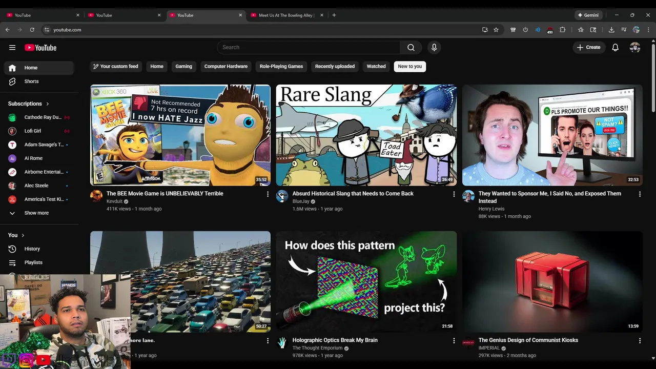This screenshot has width=656, height=369.
Task: Open Adam Savage's Tested subscription
Action: pos(39,145)
